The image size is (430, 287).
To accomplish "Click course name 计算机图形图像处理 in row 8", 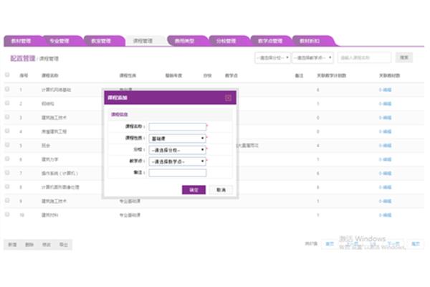I will pyautogui.click(x=60, y=187).
